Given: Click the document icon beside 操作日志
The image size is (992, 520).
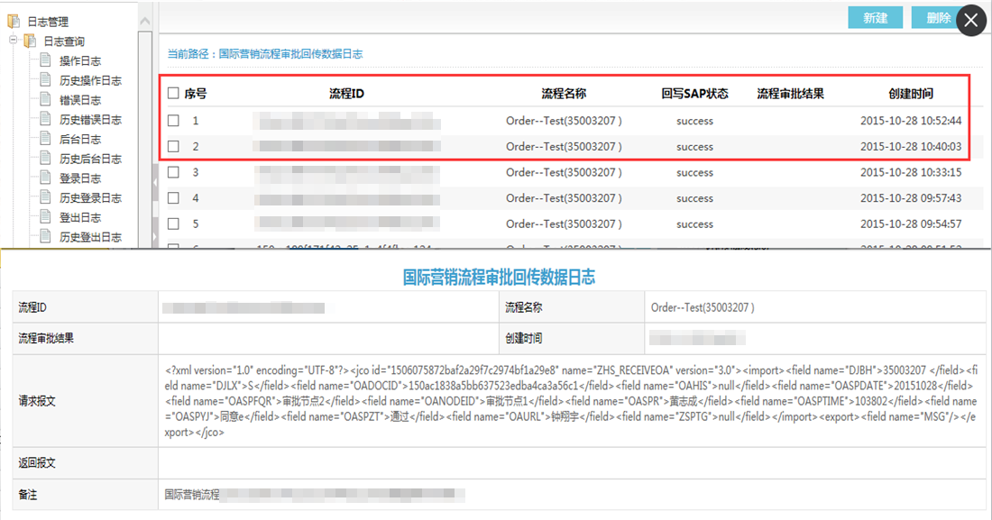Looking at the screenshot, I should (x=47, y=61).
